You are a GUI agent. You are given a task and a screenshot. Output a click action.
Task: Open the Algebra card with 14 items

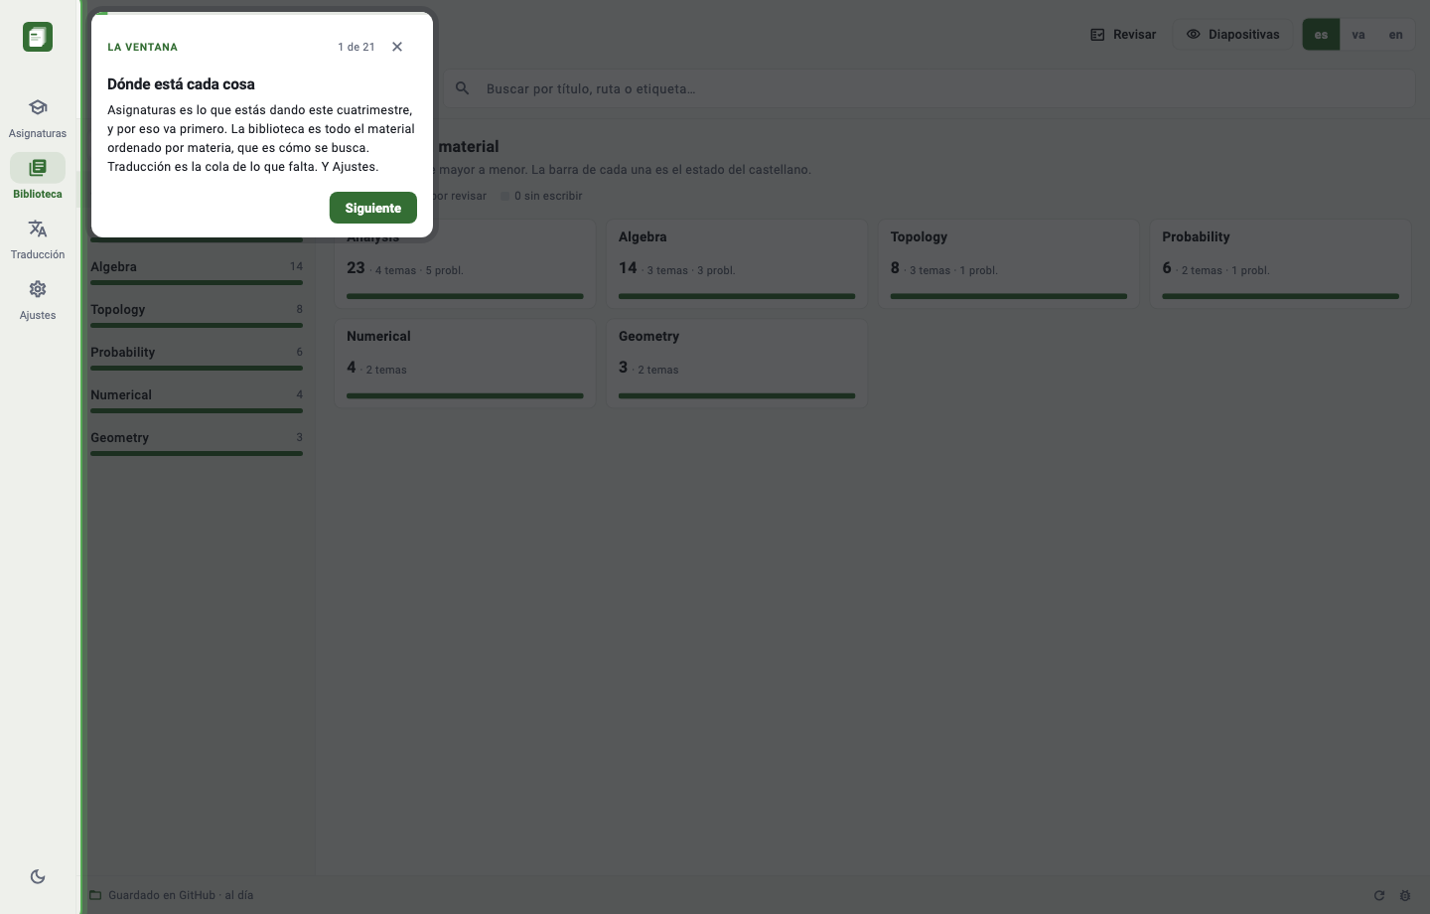(x=737, y=263)
